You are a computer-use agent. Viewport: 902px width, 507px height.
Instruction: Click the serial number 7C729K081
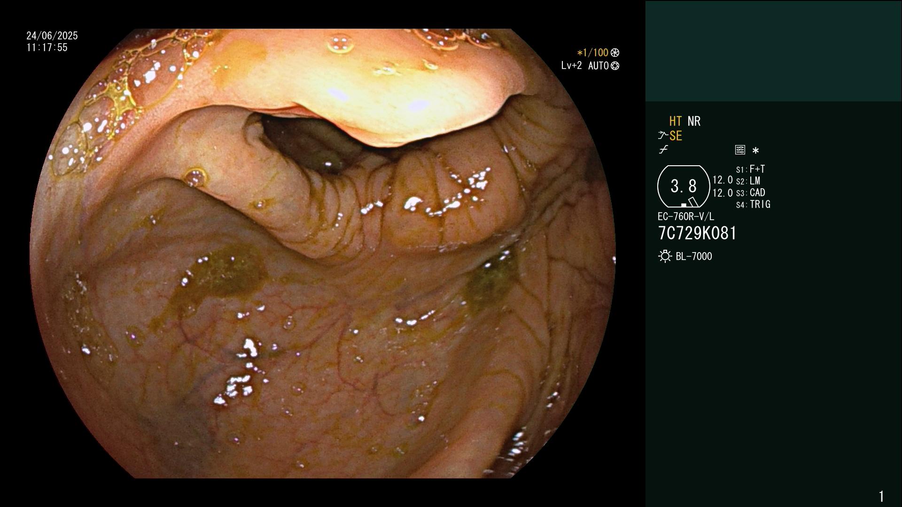pyautogui.click(x=697, y=233)
